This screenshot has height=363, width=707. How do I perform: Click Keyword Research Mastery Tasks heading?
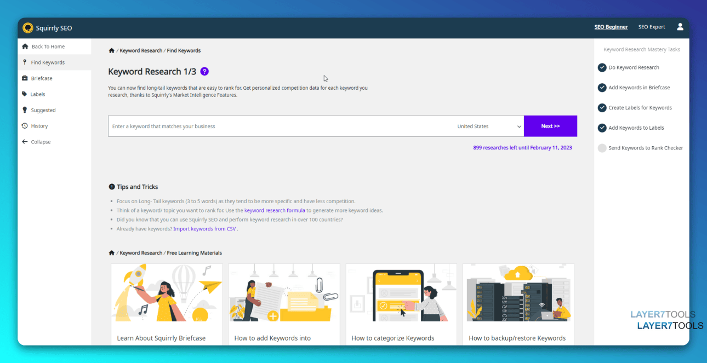point(642,49)
